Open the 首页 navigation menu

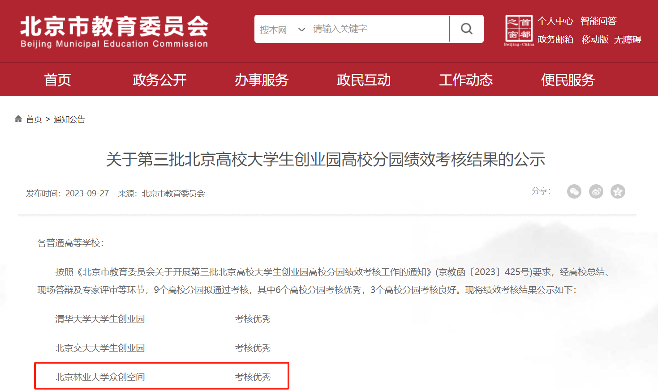(x=57, y=80)
